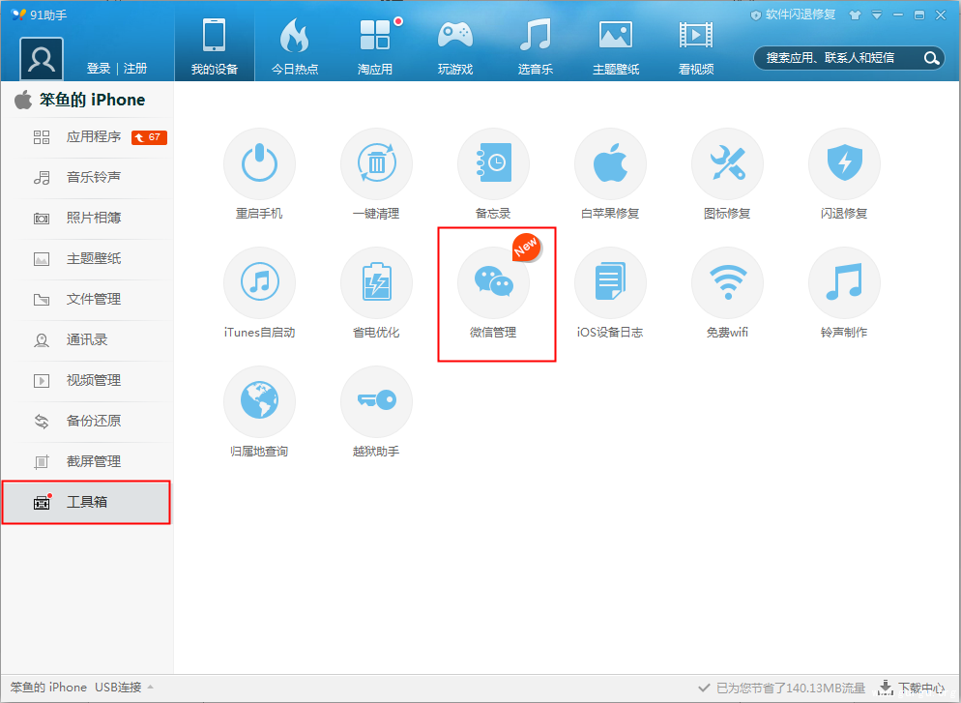Open the skin (shirt) icon in title bar
Viewport: 961px width, 703px height.
pyautogui.click(x=855, y=15)
